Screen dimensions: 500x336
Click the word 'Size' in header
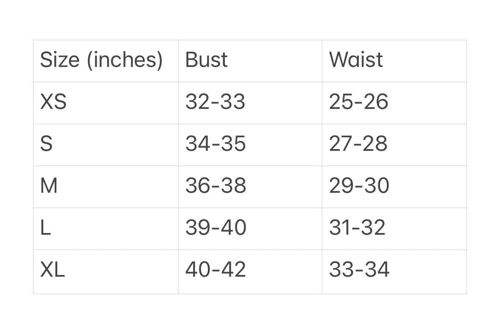pyautogui.click(x=60, y=60)
